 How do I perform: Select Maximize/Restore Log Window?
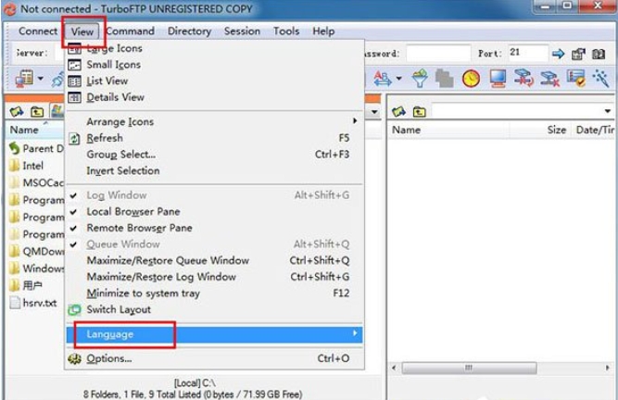coord(215,277)
